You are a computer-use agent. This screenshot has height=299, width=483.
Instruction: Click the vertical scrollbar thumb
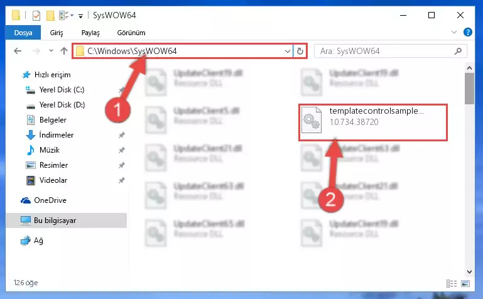tap(469, 89)
